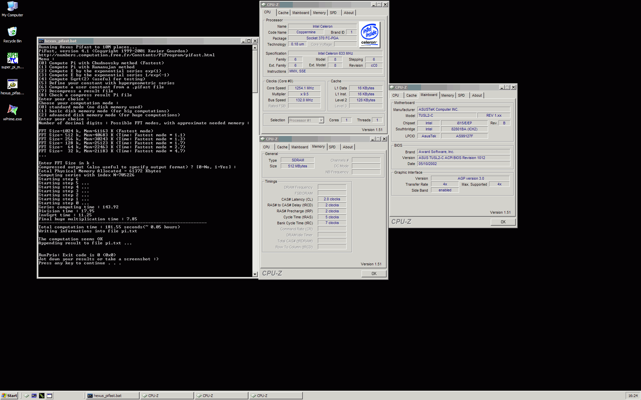641x400 pixels.
Task: Click the motherboard model TUSL2-C field
Action: pos(447,116)
